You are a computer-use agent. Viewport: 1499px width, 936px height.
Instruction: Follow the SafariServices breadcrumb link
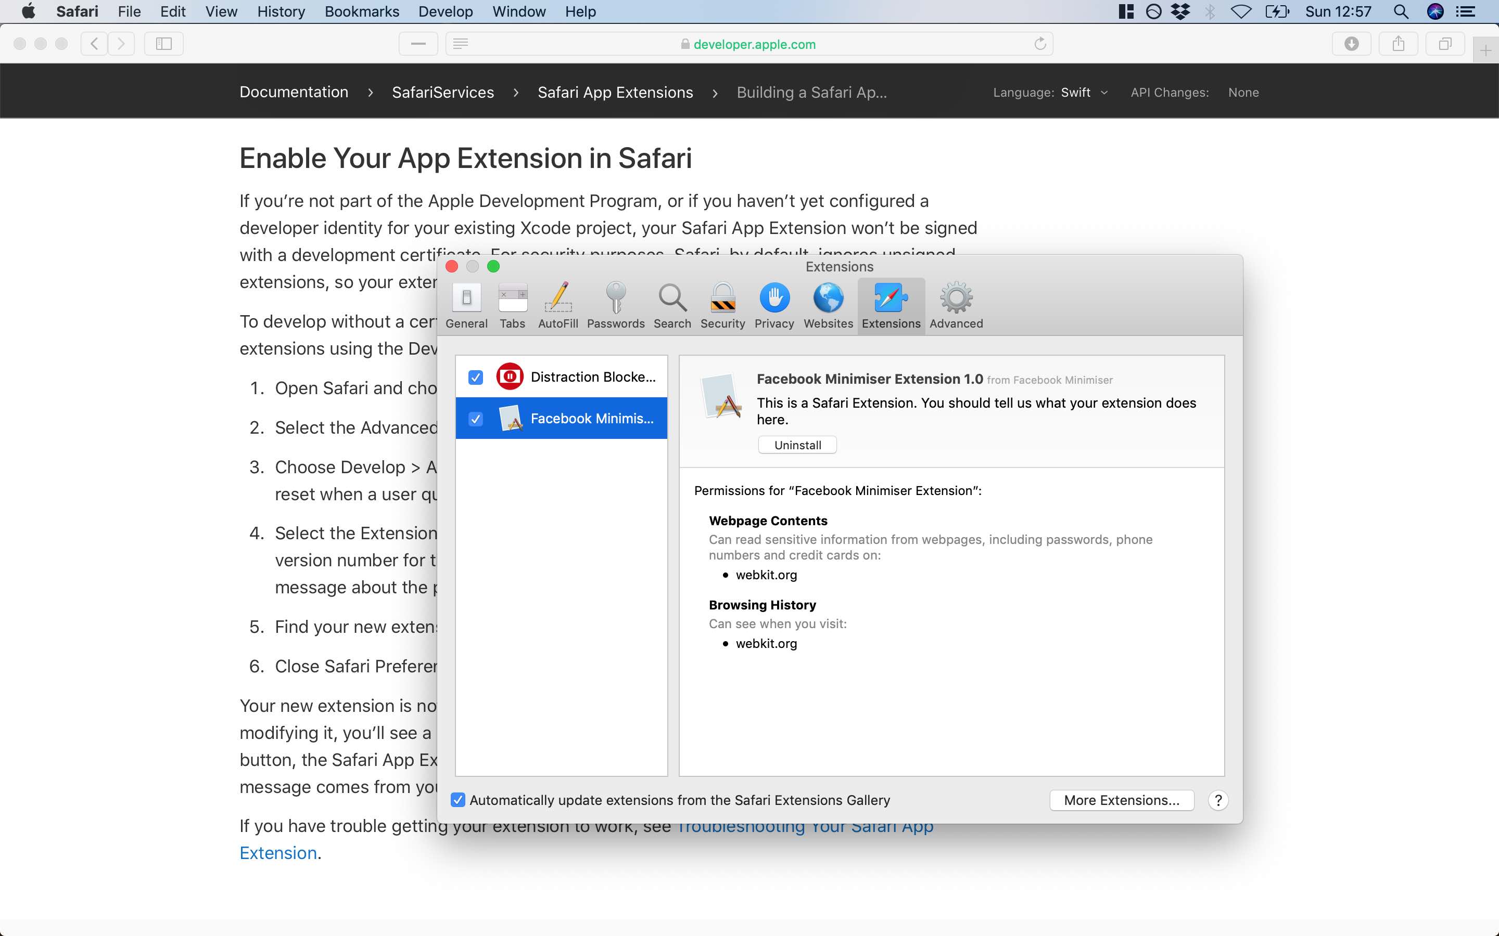[443, 92]
